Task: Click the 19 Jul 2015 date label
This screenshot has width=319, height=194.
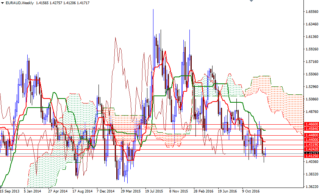Action: 154,191
